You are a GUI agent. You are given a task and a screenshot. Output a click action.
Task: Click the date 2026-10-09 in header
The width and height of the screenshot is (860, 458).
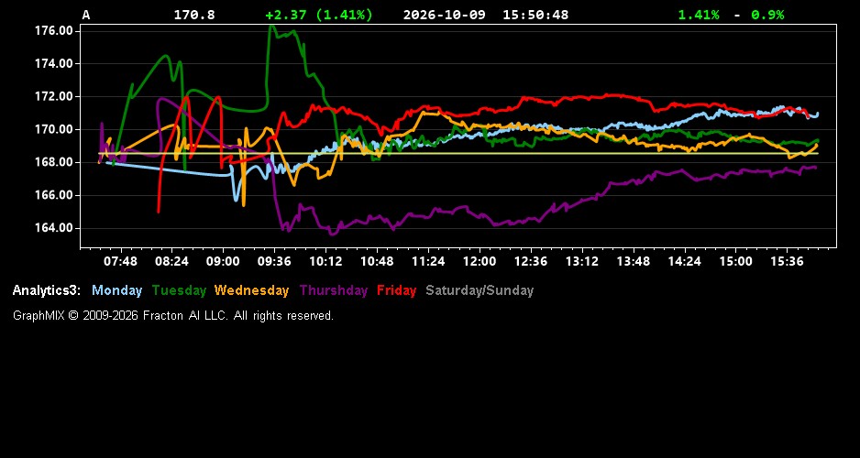pyautogui.click(x=445, y=15)
